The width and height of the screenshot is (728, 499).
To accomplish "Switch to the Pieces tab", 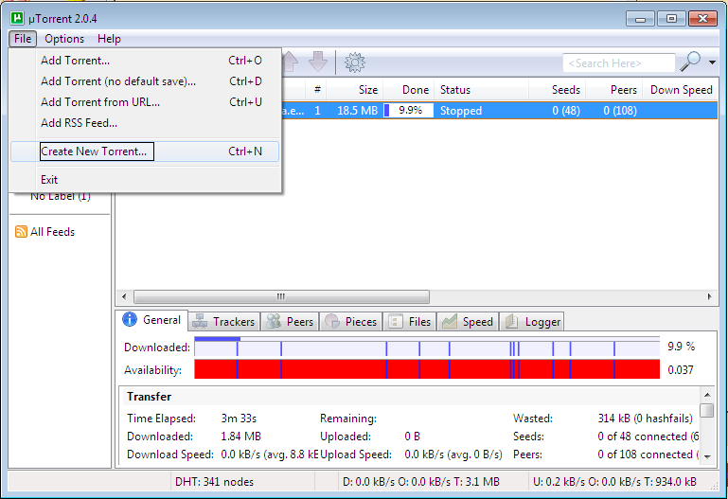I will [350, 322].
